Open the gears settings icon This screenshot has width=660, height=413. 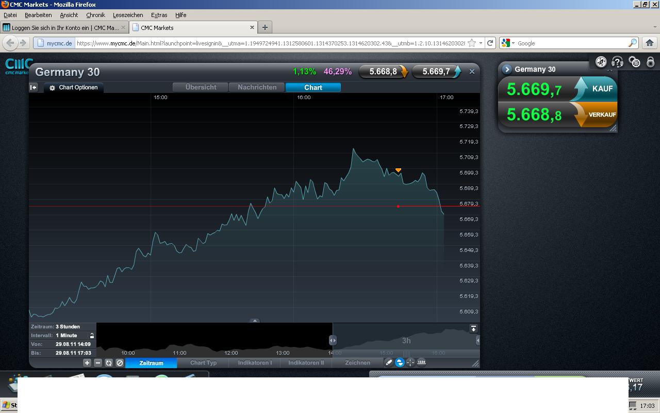click(635, 62)
